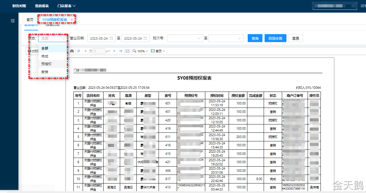Click the 2023-05-24 22:42:46 time cell

click(x=217, y=179)
